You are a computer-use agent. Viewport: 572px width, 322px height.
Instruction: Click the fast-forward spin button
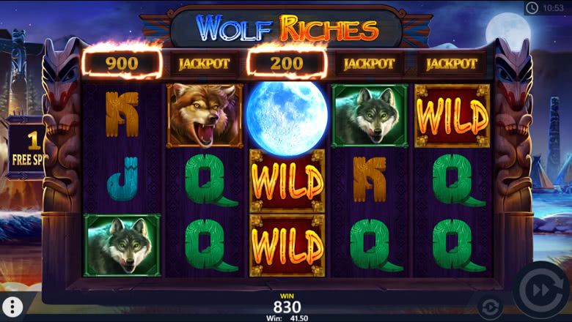pyautogui.click(x=542, y=291)
